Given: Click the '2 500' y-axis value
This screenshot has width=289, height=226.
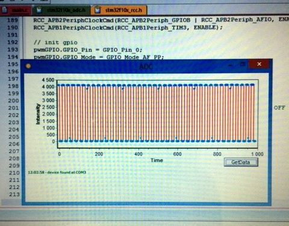Looking at the screenshot, I should [48, 107].
